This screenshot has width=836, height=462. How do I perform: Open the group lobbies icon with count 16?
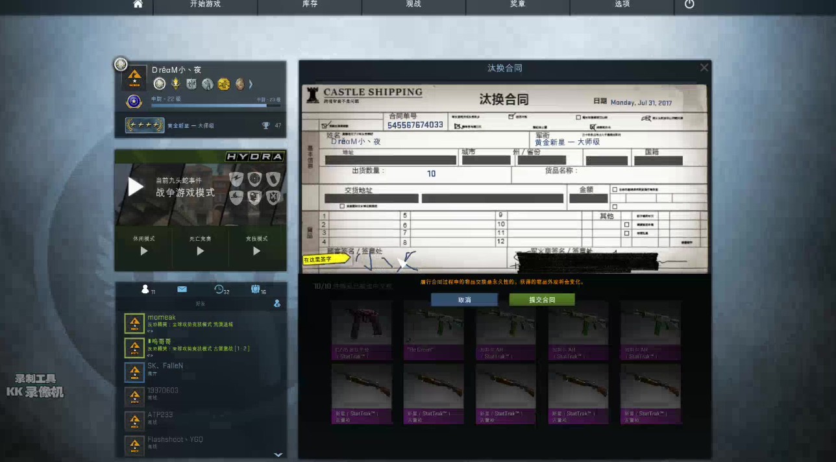pyautogui.click(x=256, y=289)
